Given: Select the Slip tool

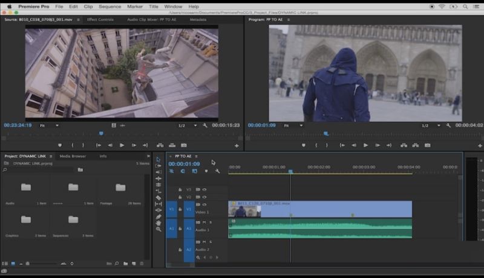Looking at the screenshot, I should [159, 204].
